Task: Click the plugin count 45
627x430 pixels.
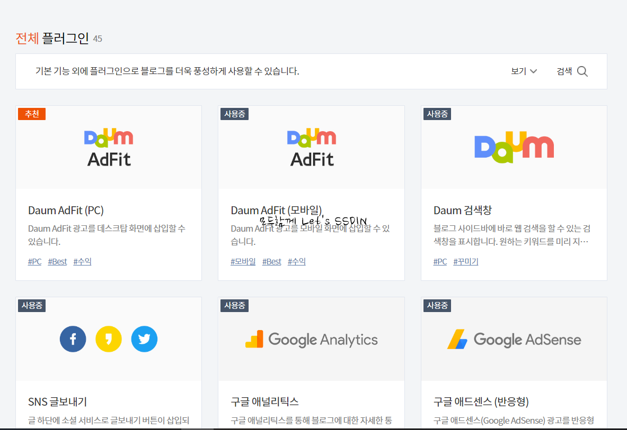Action: (98, 39)
